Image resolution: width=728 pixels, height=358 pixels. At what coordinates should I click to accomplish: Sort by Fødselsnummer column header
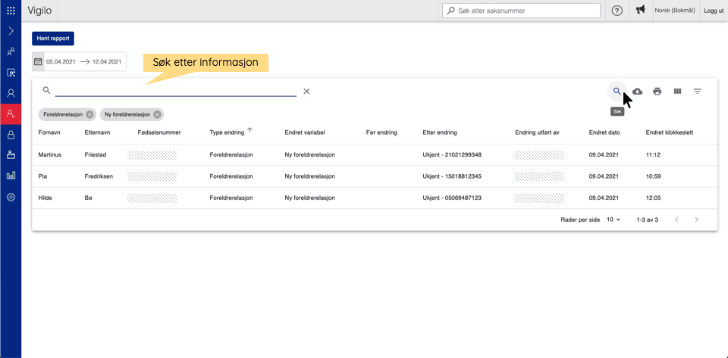point(159,132)
